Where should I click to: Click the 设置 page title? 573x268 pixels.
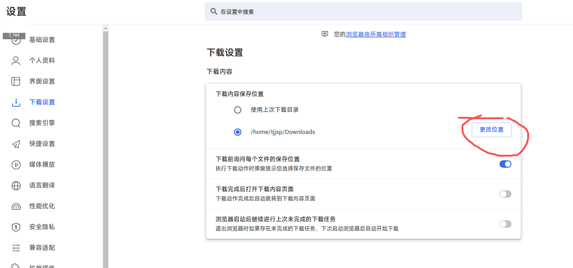coord(16,12)
